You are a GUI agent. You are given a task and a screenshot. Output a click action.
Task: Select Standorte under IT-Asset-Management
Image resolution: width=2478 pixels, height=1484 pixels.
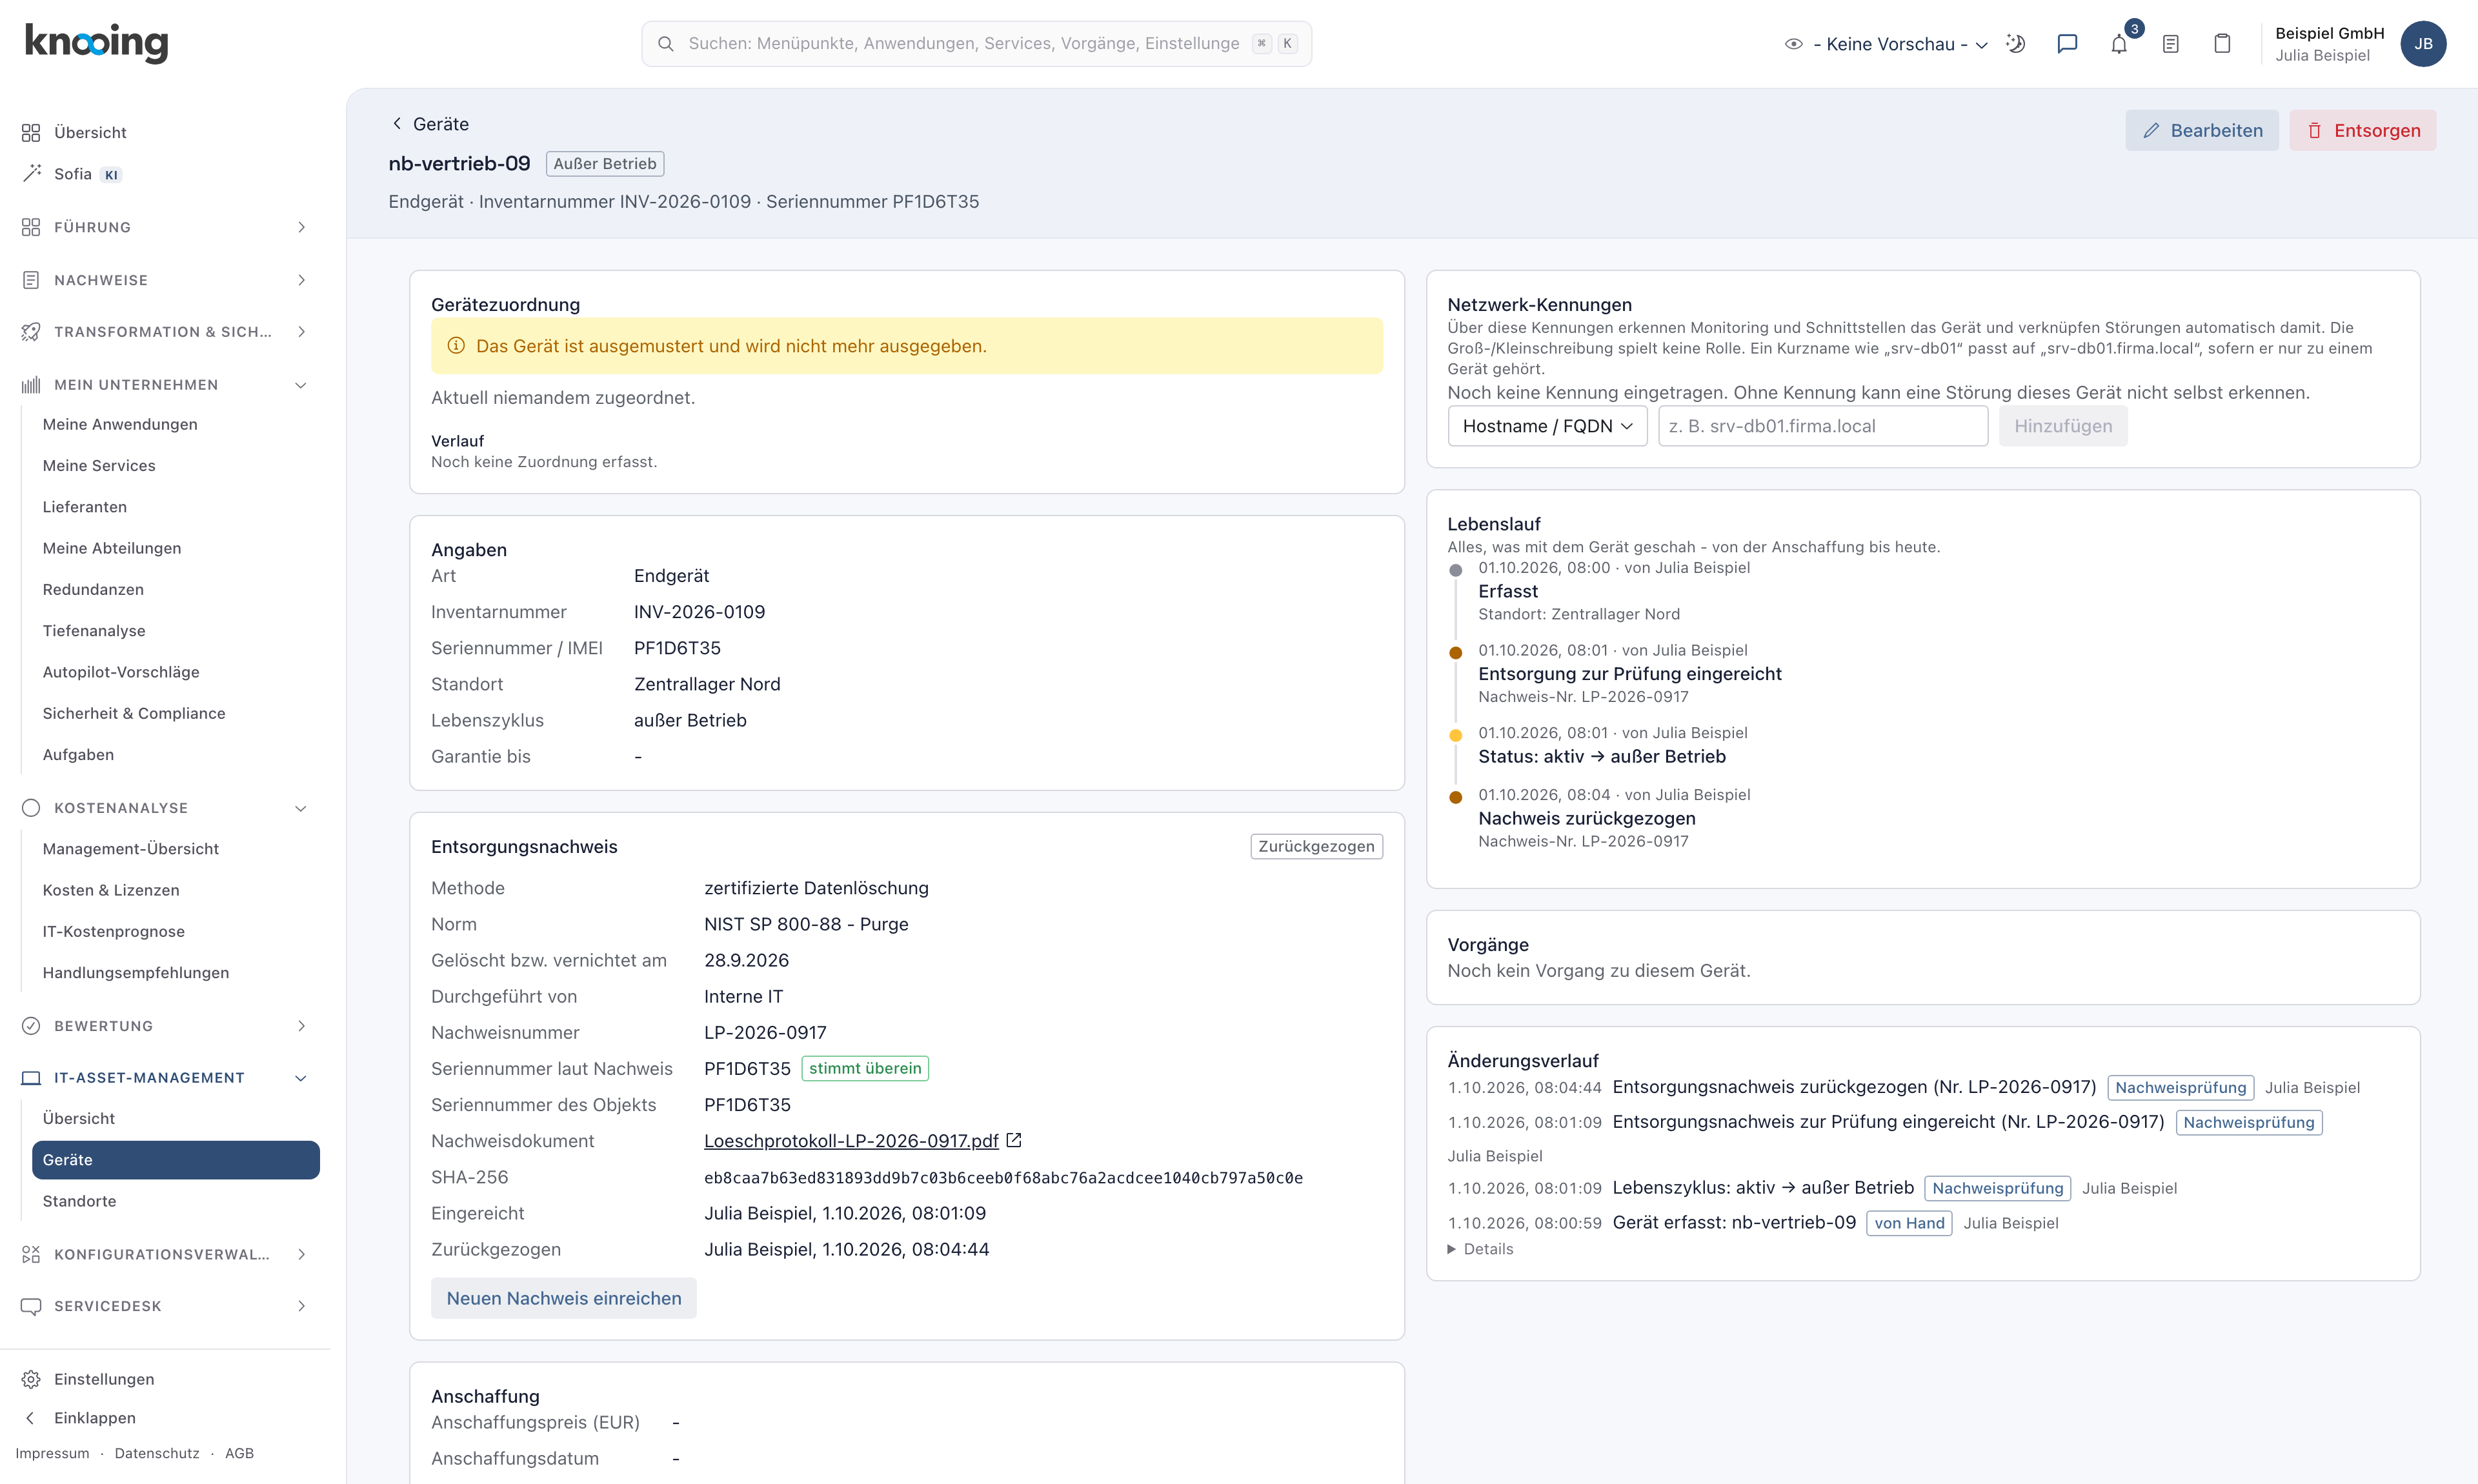79,1201
